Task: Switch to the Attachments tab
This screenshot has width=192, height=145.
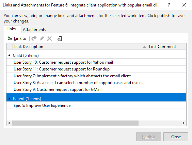Action: coord(34,30)
